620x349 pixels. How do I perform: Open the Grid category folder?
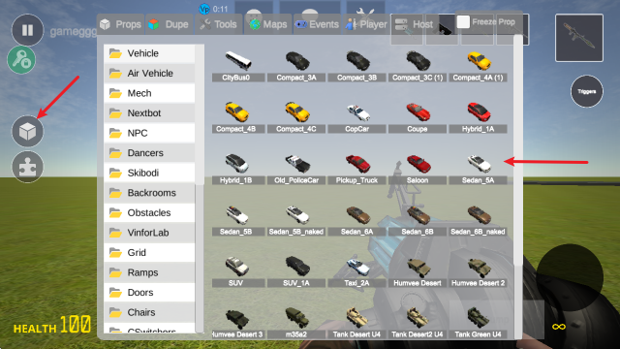149,252
